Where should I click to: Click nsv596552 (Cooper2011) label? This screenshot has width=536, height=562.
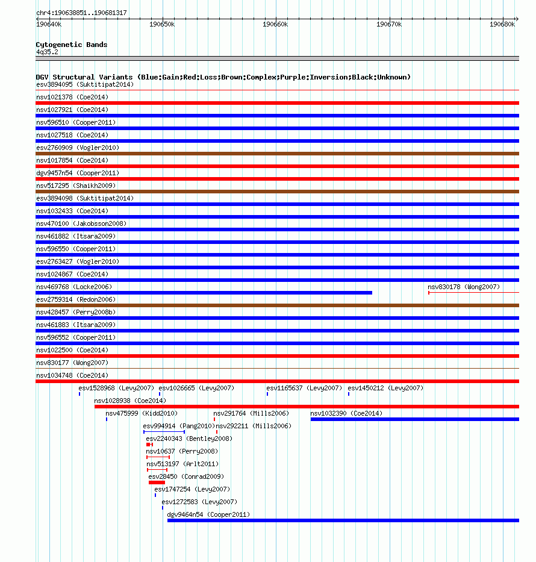pos(76,338)
